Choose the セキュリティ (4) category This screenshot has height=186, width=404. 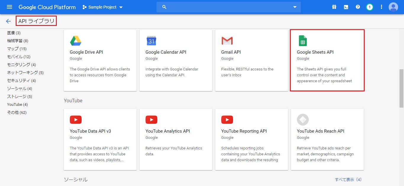tap(22, 81)
